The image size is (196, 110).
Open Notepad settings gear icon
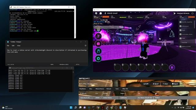pos(85,46)
